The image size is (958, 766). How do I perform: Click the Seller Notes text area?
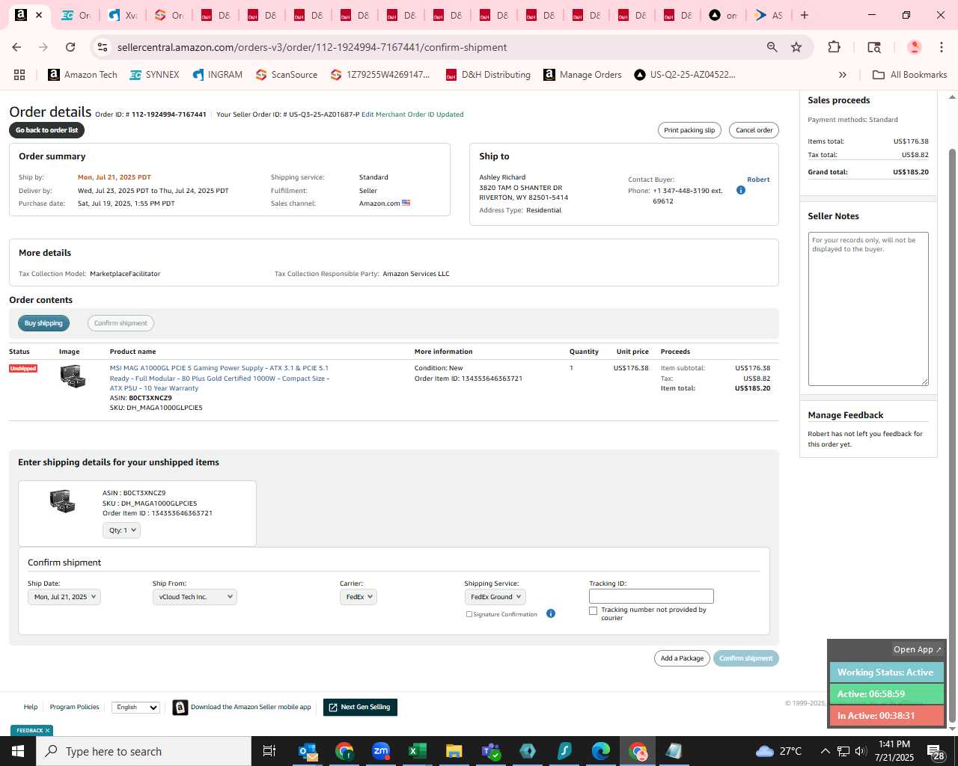click(x=868, y=309)
